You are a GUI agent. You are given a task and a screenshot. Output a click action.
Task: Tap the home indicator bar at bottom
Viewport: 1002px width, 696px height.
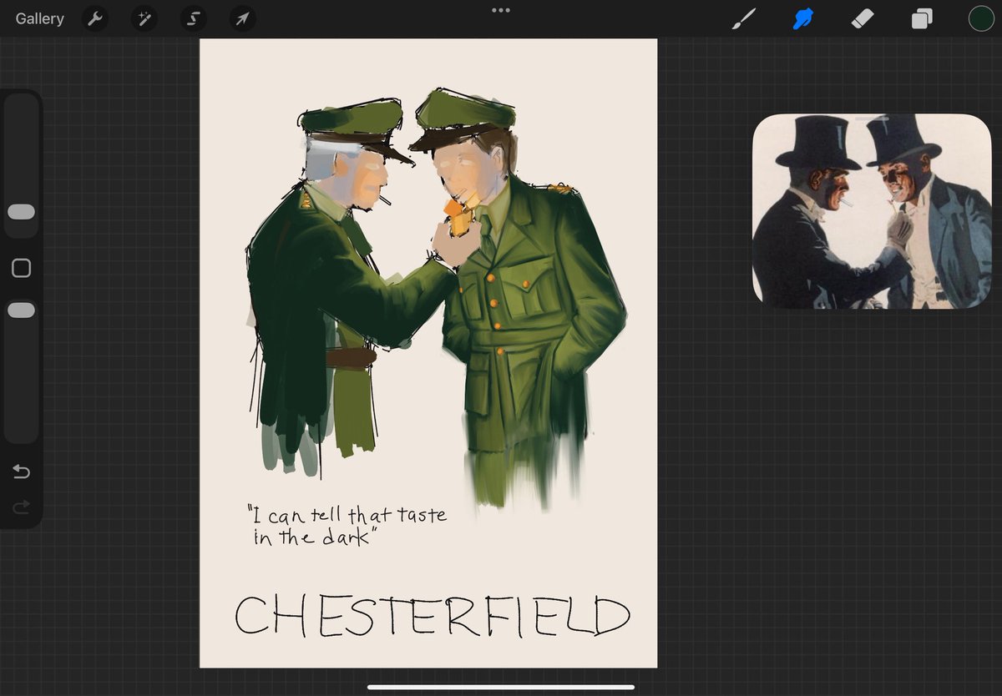click(501, 687)
